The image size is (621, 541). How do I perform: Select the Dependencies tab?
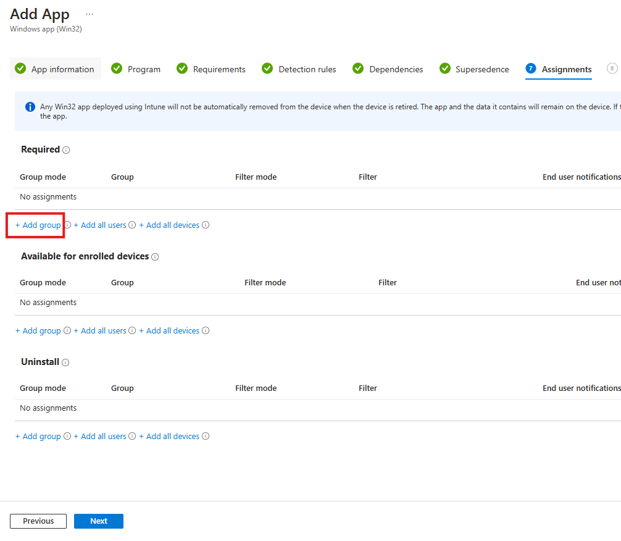[x=388, y=69]
